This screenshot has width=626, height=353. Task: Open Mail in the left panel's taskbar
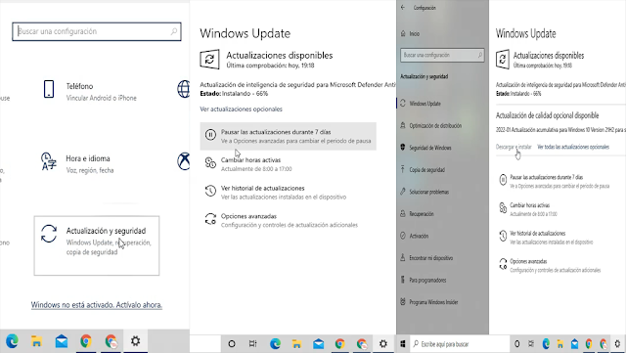[x=61, y=341]
